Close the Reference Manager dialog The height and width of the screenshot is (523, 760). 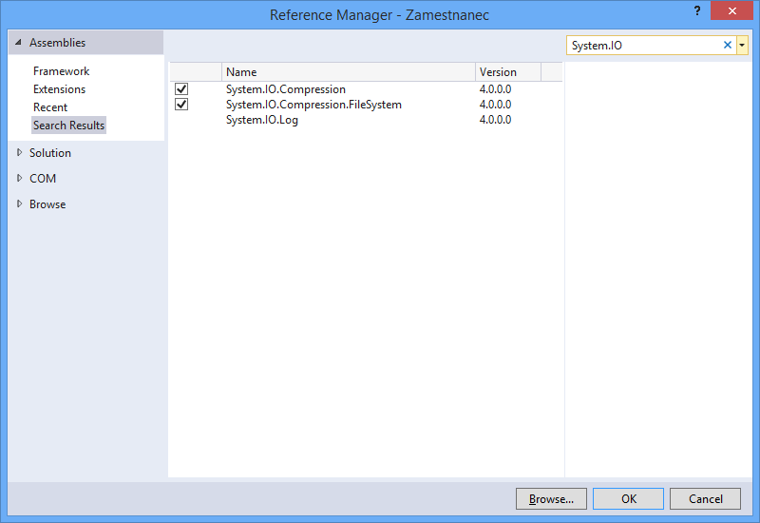click(731, 10)
